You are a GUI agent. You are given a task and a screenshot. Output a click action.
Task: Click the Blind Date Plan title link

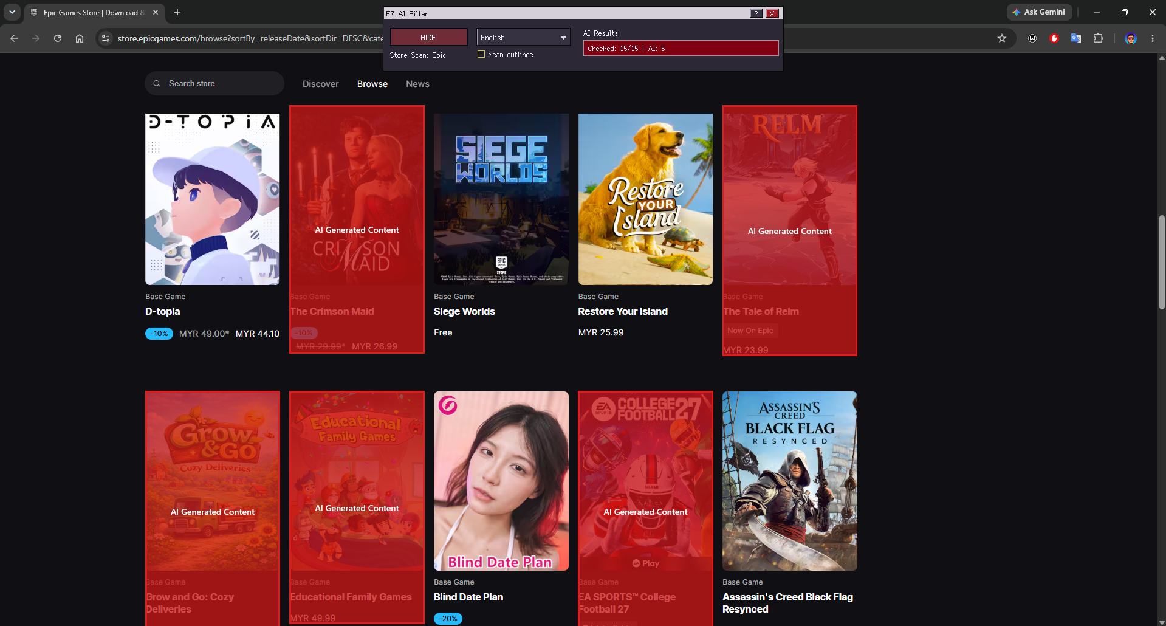[x=468, y=597]
